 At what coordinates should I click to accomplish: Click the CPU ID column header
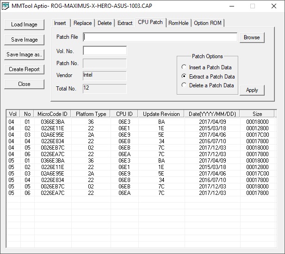(x=124, y=114)
